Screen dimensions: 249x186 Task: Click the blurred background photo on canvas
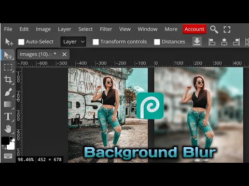coord(199,115)
